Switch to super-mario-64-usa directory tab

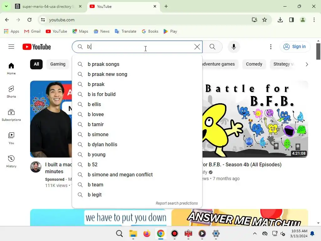coord(48,7)
